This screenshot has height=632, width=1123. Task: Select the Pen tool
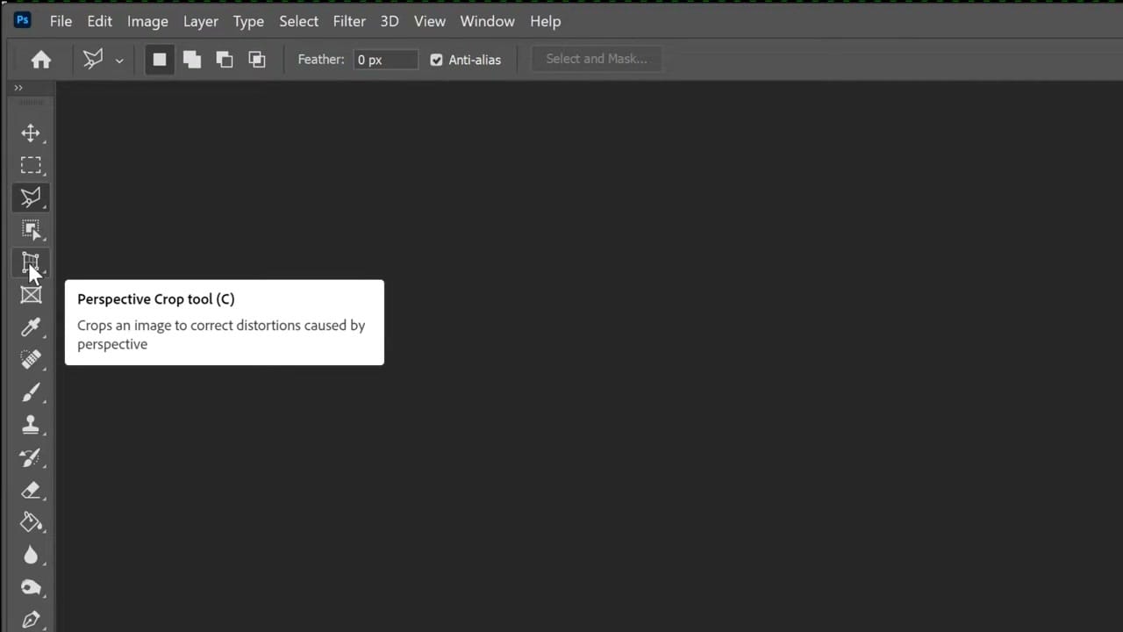[31, 620]
